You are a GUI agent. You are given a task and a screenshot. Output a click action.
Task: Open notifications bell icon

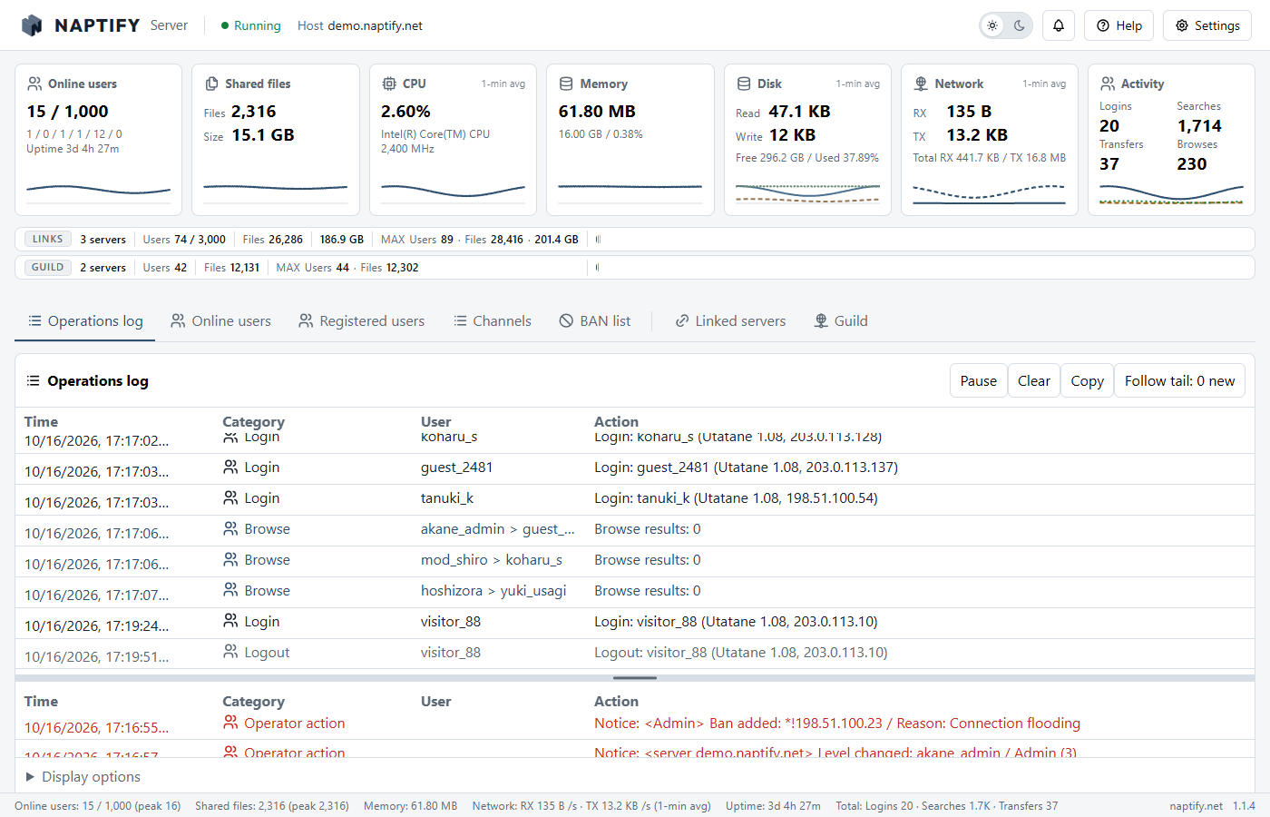1059,25
